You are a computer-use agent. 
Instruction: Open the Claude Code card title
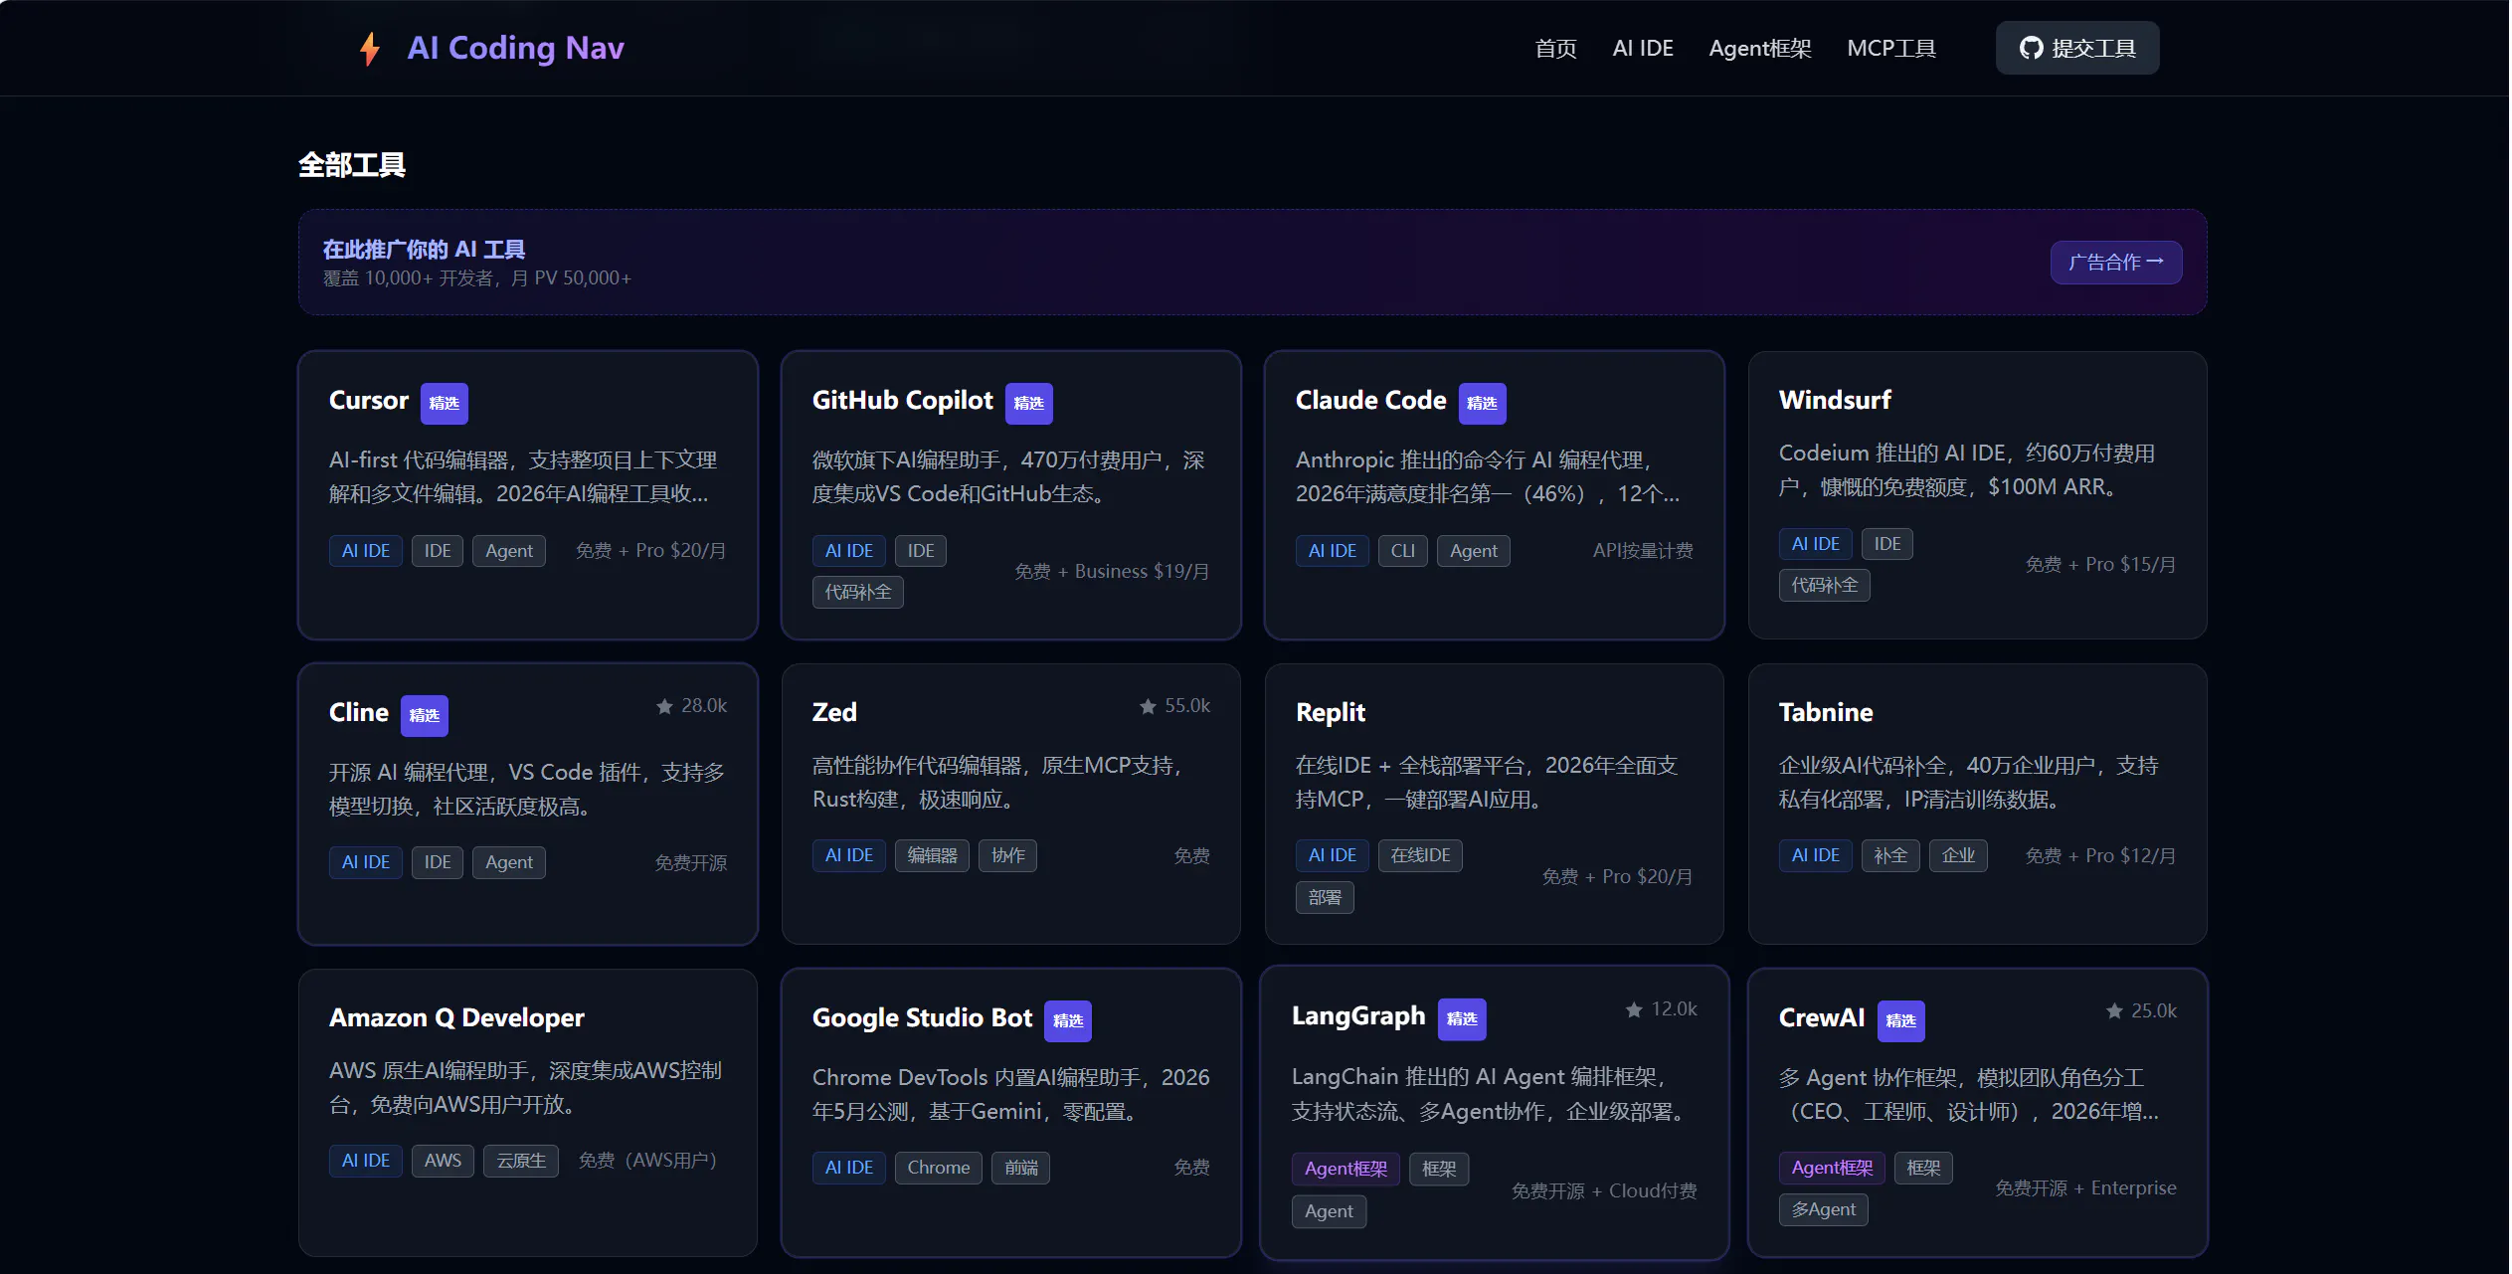click(x=1371, y=400)
